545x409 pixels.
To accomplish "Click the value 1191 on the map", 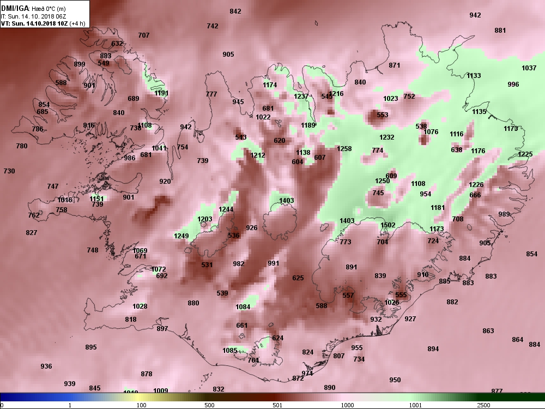I will [x=161, y=93].
